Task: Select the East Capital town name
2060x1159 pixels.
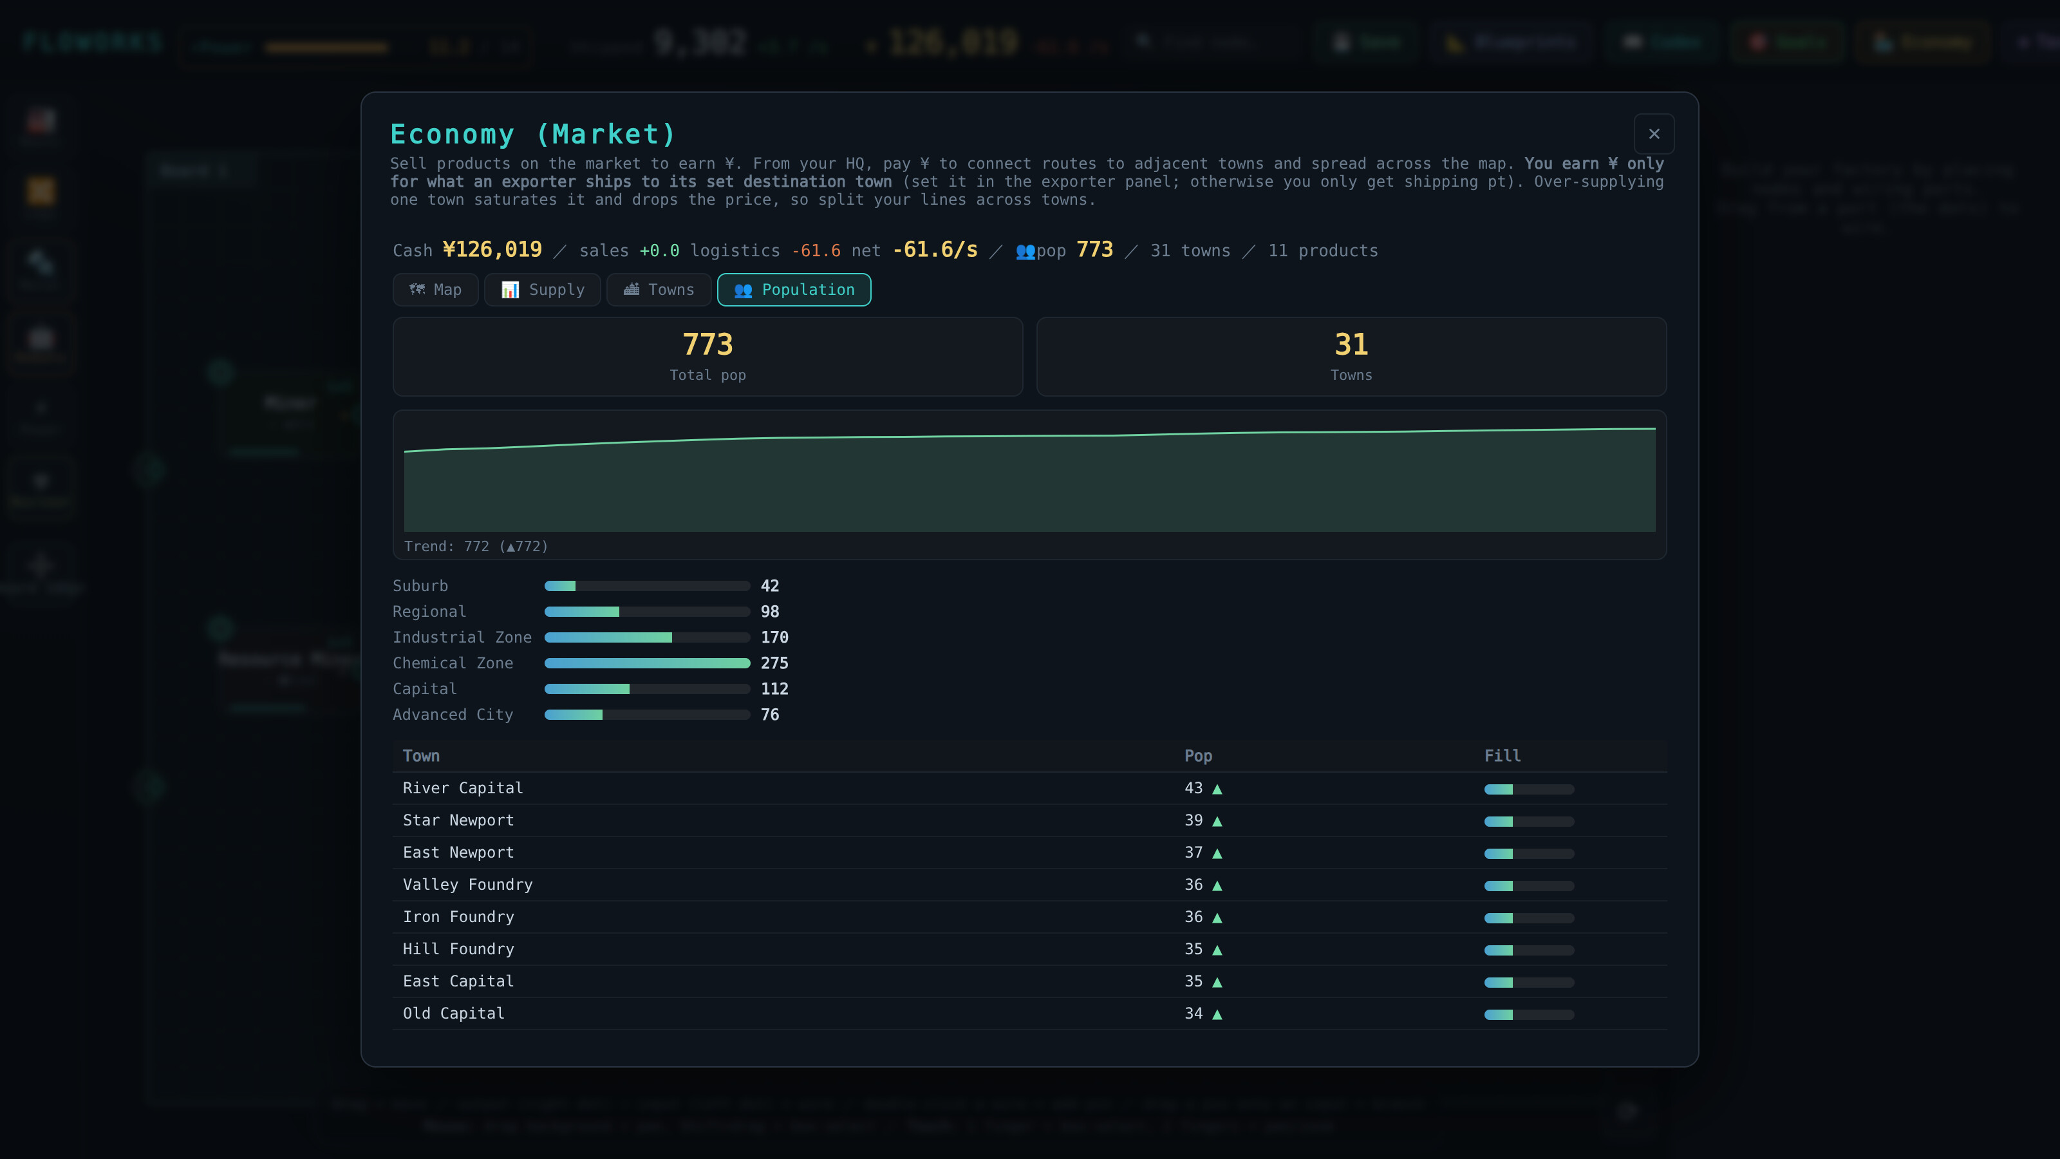Action: [458, 981]
